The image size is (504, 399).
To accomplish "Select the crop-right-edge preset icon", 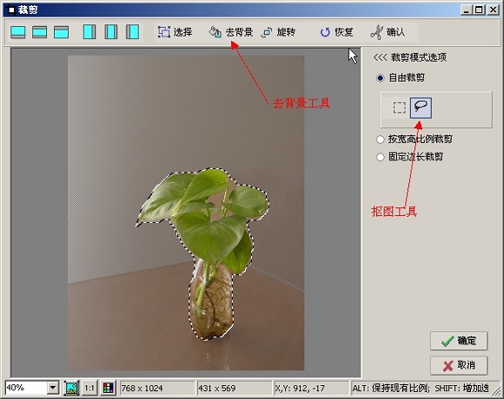I will 90,32.
